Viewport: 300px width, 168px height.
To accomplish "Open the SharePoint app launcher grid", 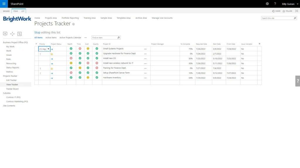I will click(4, 4).
